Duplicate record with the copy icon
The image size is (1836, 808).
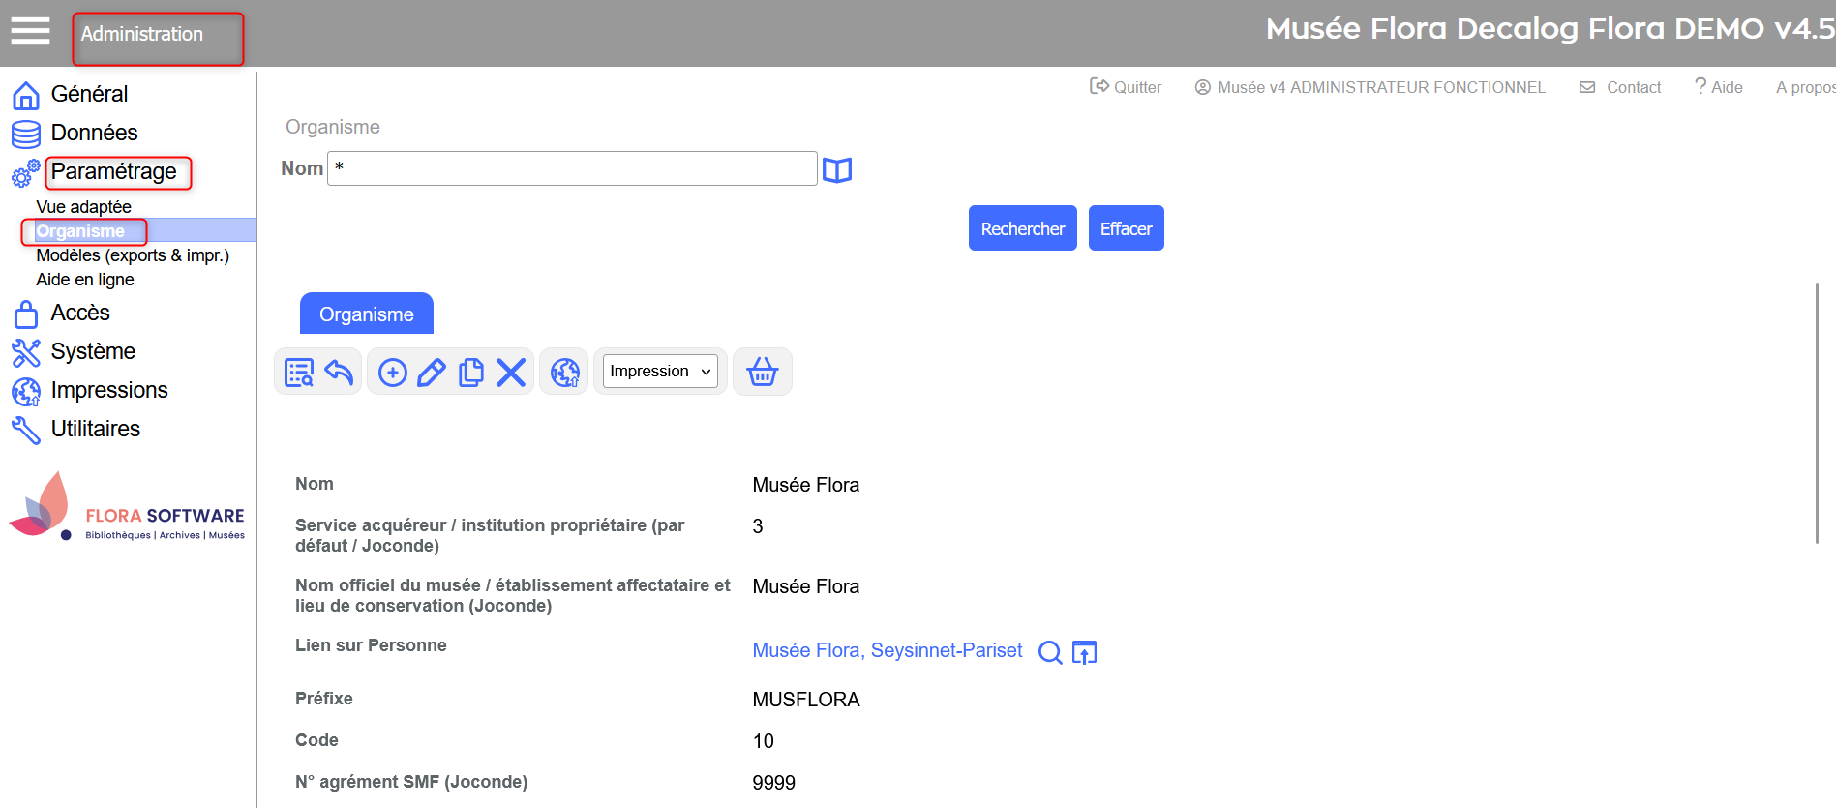(x=471, y=373)
